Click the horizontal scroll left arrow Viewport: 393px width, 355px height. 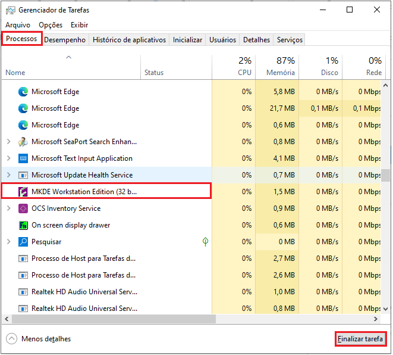(x=7, y=319)
